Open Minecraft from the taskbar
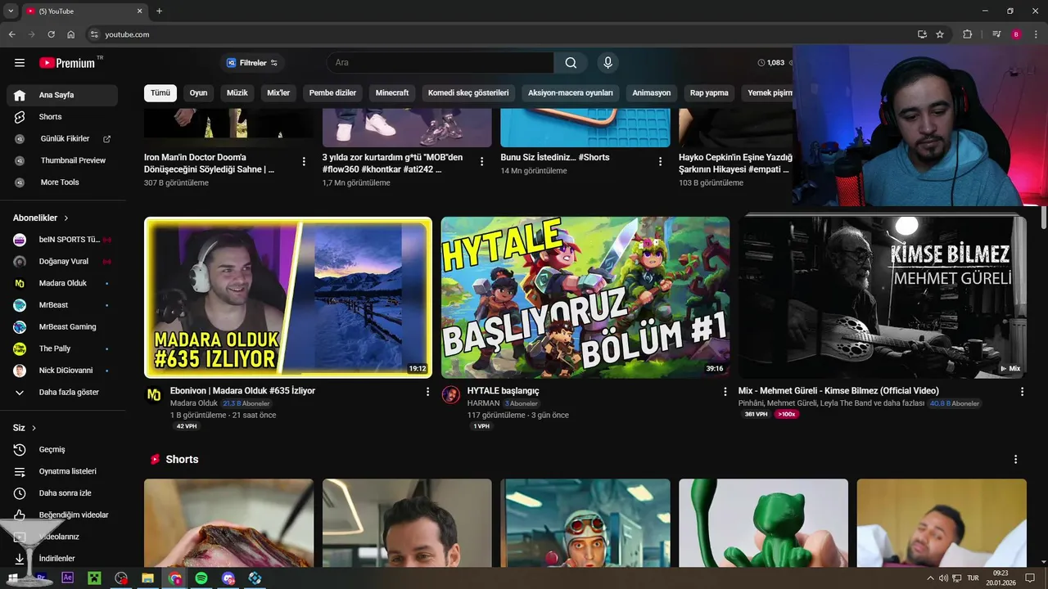 [94, 578]
